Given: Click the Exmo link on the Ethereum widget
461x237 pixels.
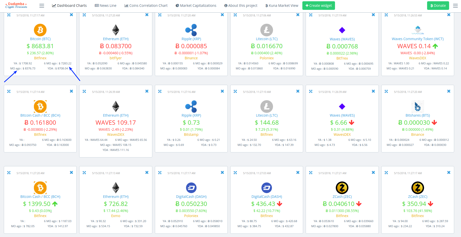Looking at the screenshot, I should [x=115, y=216].
